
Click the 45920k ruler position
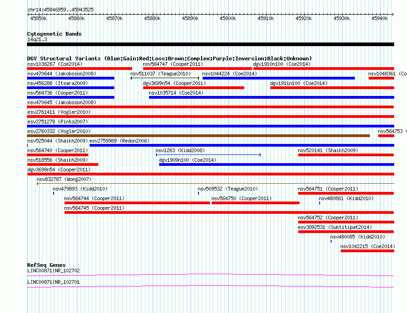(304, 18)
